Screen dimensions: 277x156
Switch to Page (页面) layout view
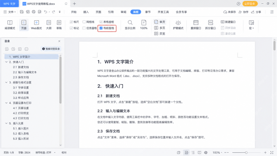click(24, 25)
